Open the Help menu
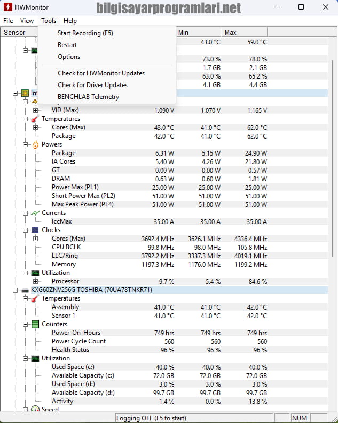This screenshot has width=338, height=423. 70,21
